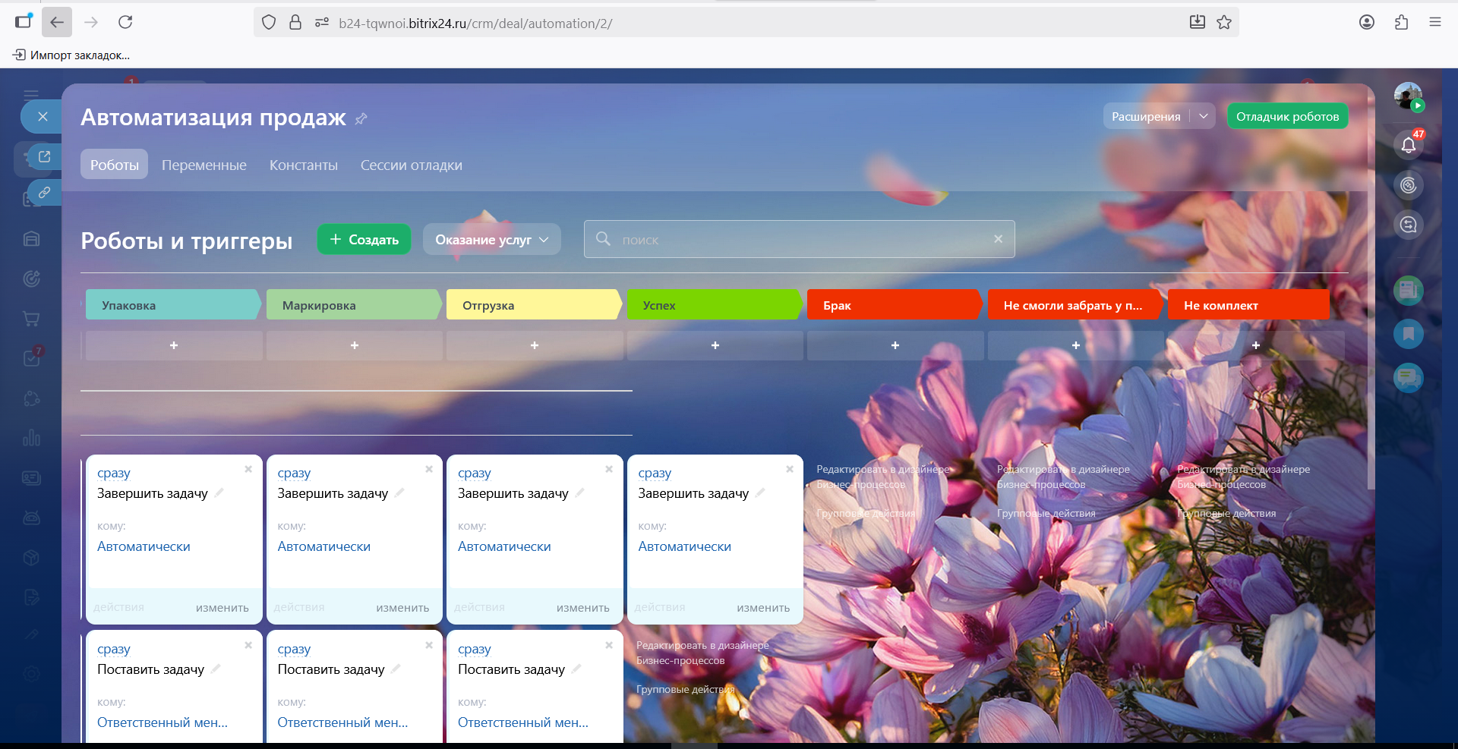
Task: Delete the Завершить задачу robot in Маркировка
Action: pyautogui.click(x=429, y=469)
